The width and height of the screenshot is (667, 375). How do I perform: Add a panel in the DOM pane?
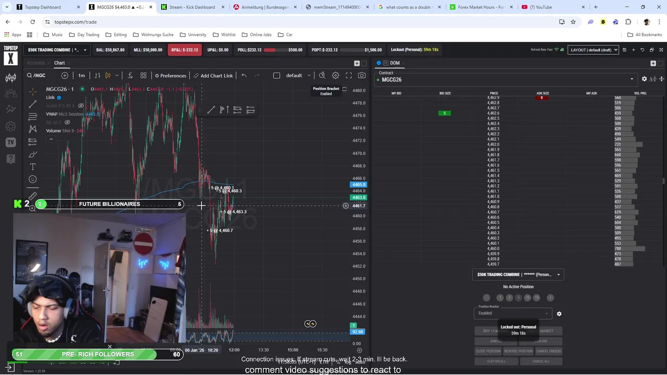653,63
